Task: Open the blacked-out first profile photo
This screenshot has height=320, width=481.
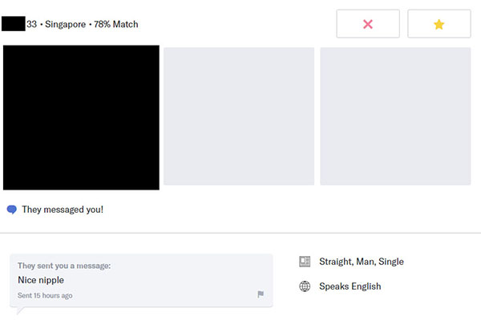Action: pos(81,118)
